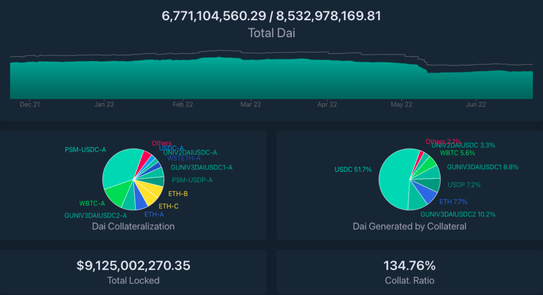Select the ETH-C legend label

pyautogui.click(x=169, y=205)
